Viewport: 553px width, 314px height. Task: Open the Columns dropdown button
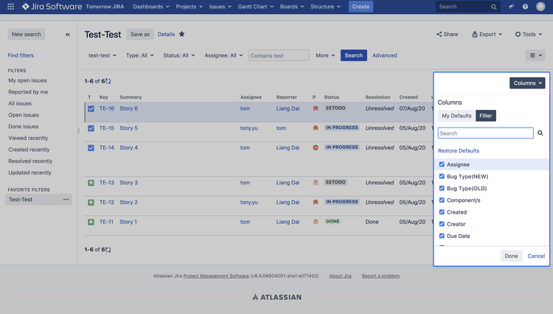(x=527, y=83)
